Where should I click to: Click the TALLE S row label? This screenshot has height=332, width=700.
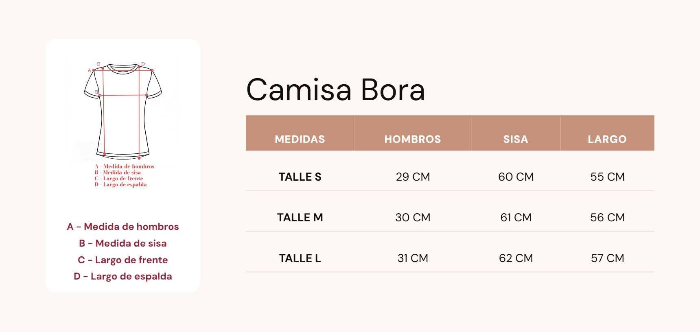pyautogui.click(x=300, y=177)
